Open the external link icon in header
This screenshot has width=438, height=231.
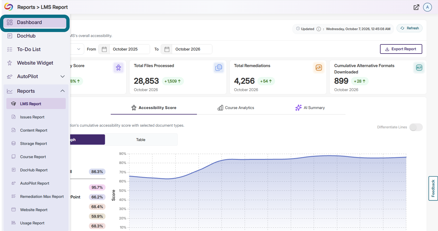click(x=416, y=7)
